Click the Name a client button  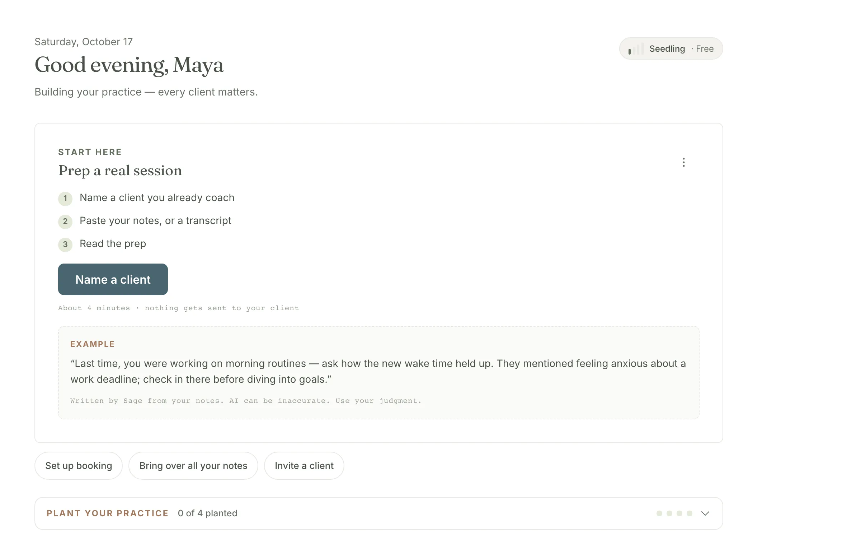(113, 279)
